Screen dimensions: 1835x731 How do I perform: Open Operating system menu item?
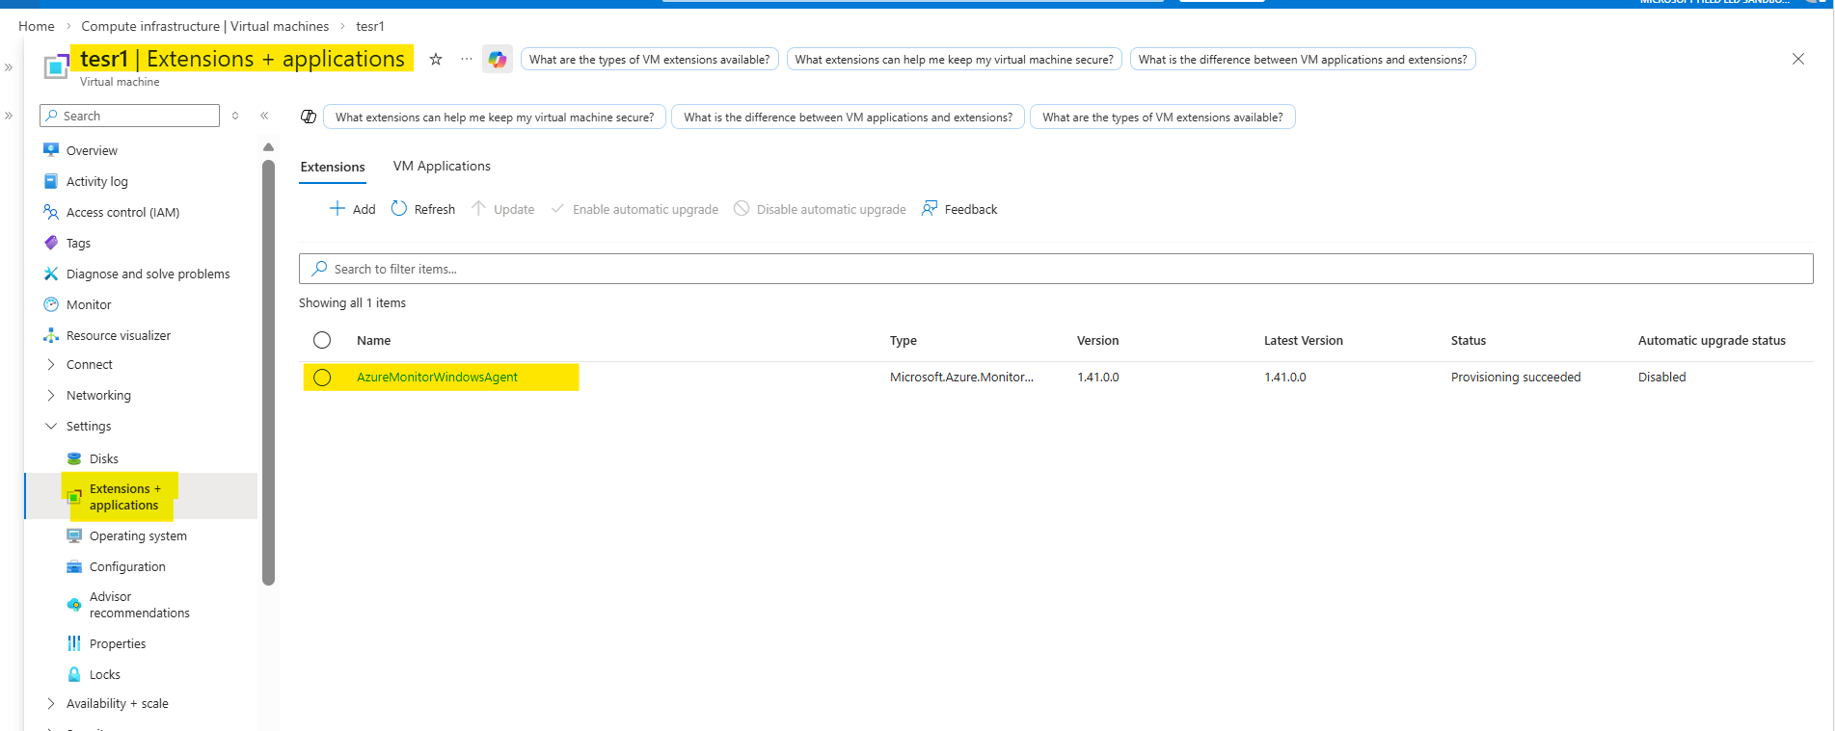click(138, 535)
